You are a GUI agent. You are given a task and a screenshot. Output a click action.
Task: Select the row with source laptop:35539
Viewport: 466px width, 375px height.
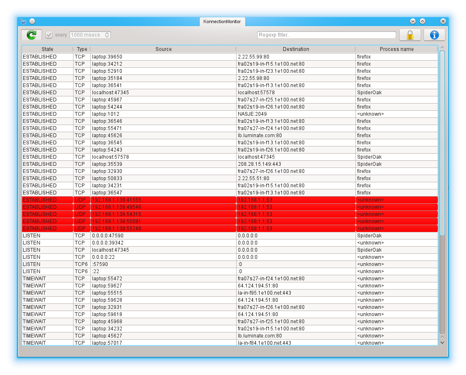230,164
